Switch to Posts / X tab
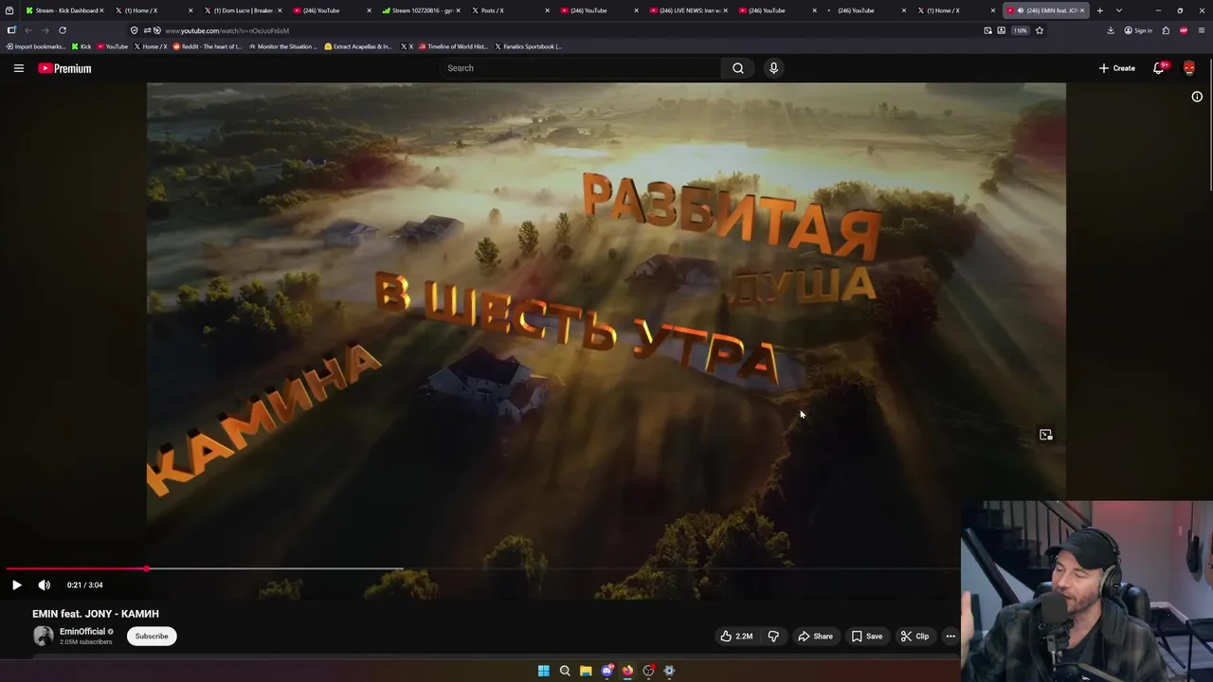The width and height of the screenshot is (1213, 682). click(x=512, y=10)
